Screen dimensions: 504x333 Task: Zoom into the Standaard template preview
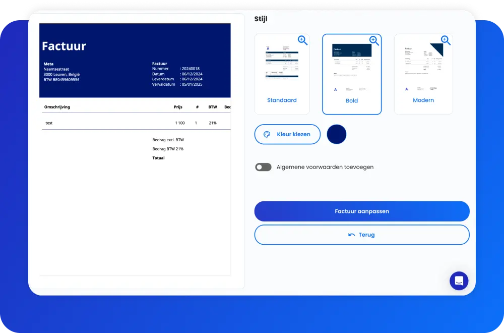[x=302, y=40]
